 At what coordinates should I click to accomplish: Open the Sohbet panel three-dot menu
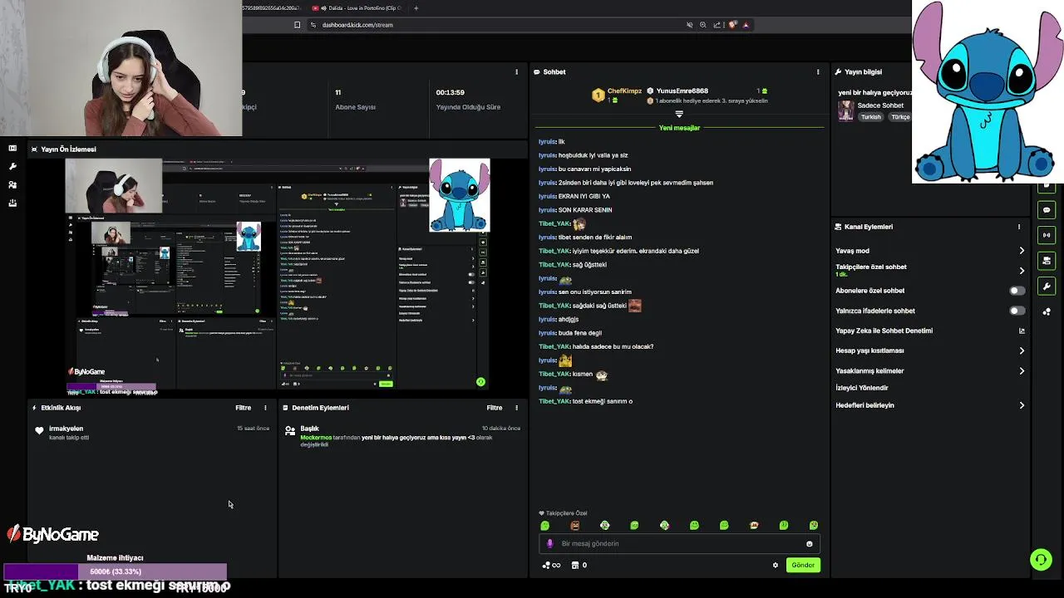click(x=817, y=71)
